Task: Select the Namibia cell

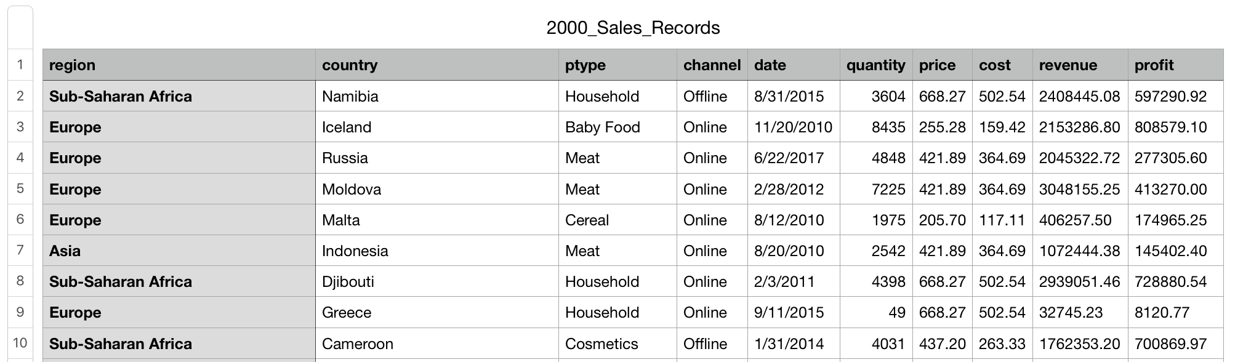Action: (x=436, y=96)
